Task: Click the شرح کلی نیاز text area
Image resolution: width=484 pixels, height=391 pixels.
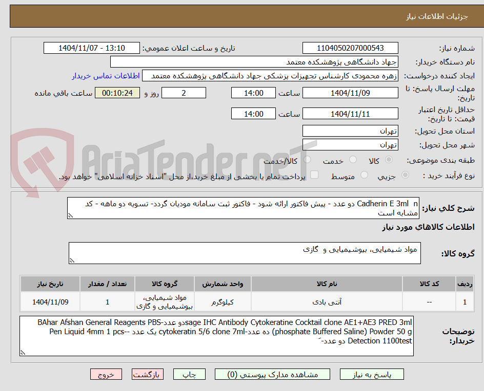Action: [x=243, y=208]
